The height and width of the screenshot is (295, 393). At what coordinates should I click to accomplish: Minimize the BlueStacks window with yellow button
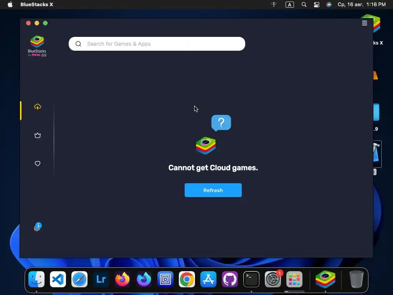pos(37,23)
